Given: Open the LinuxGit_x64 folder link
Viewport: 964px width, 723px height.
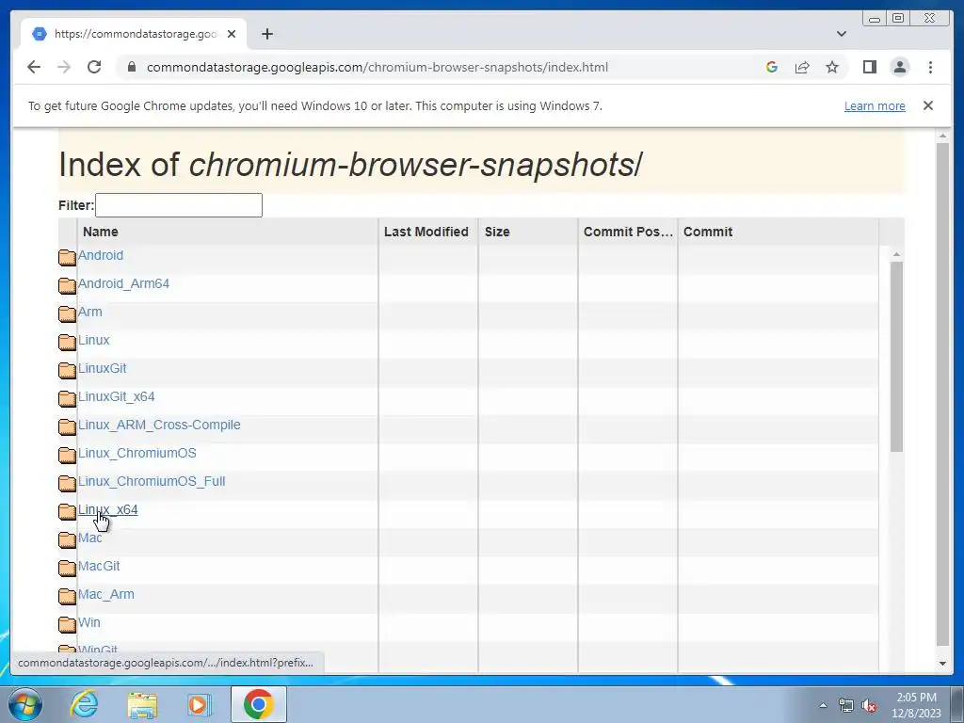Looking at the screenshot, I should [x=116, y=396].
